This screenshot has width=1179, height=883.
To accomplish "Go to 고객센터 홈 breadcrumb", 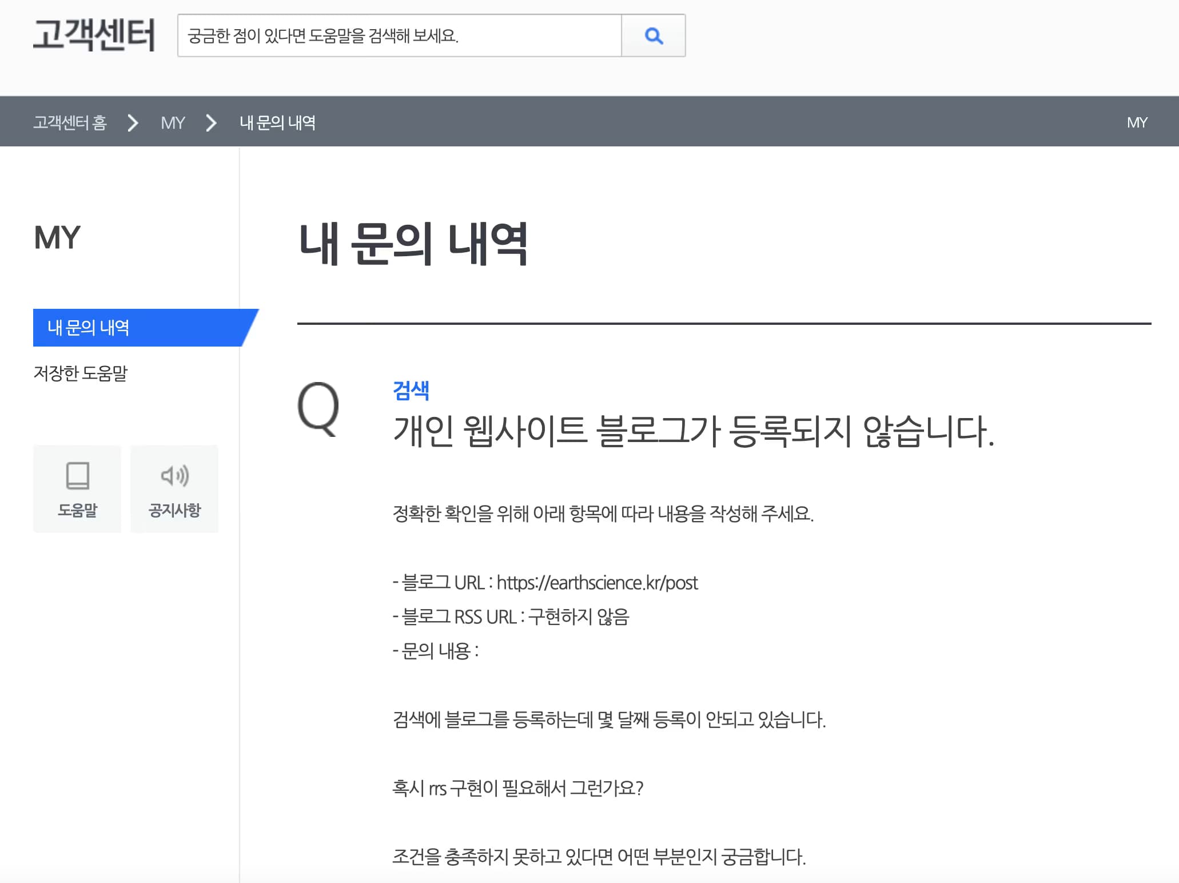I will pyautogui.click(x=70, y=122).
